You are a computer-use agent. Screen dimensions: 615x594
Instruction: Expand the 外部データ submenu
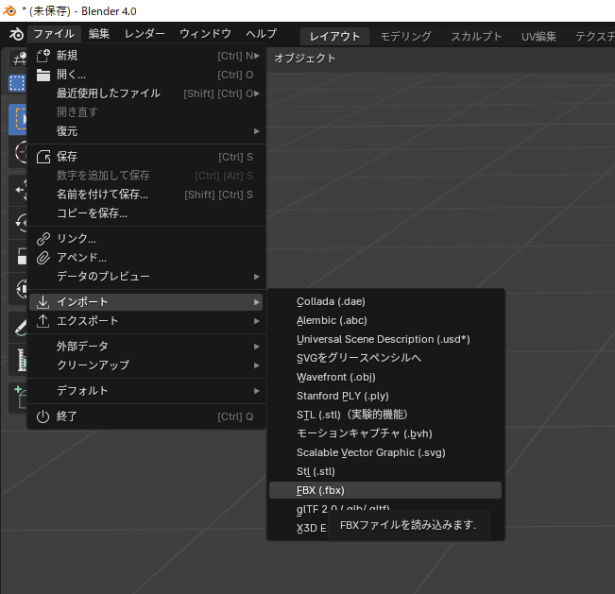click(146, 347)
